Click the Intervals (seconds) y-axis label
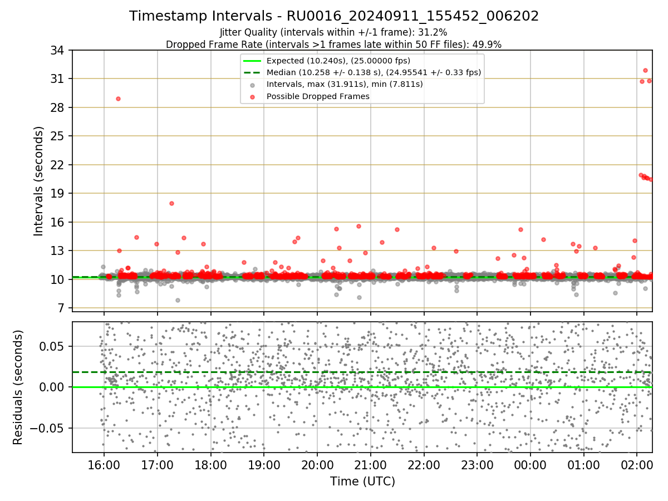Viewport: 668px width, 501px height. (38, 181)
